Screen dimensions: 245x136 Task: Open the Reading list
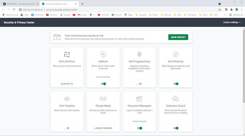236,15
